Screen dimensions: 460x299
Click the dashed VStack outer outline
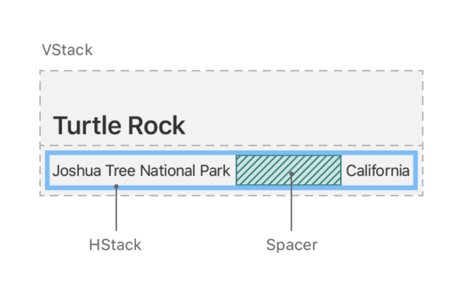[231, 71]
